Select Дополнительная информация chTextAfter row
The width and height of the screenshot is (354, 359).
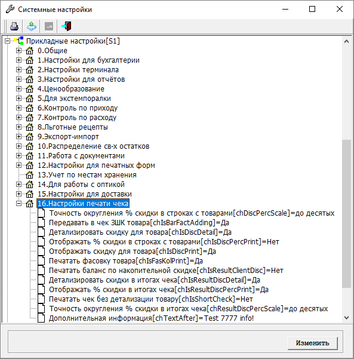coord(151,318)
